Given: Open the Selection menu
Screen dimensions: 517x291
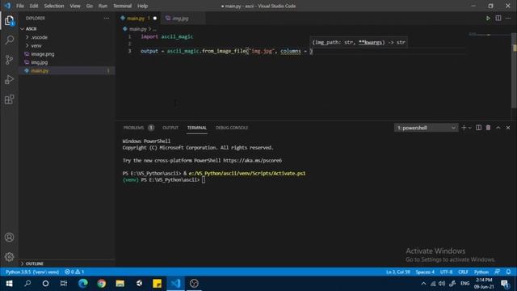Looking at the screenshot, I should [54, 6].
